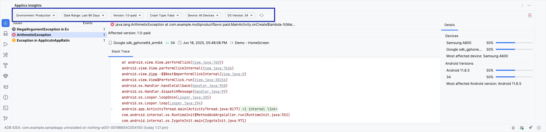Select the IllegalArgumentException issue row
546x132 pixels.
coord(59,29)
